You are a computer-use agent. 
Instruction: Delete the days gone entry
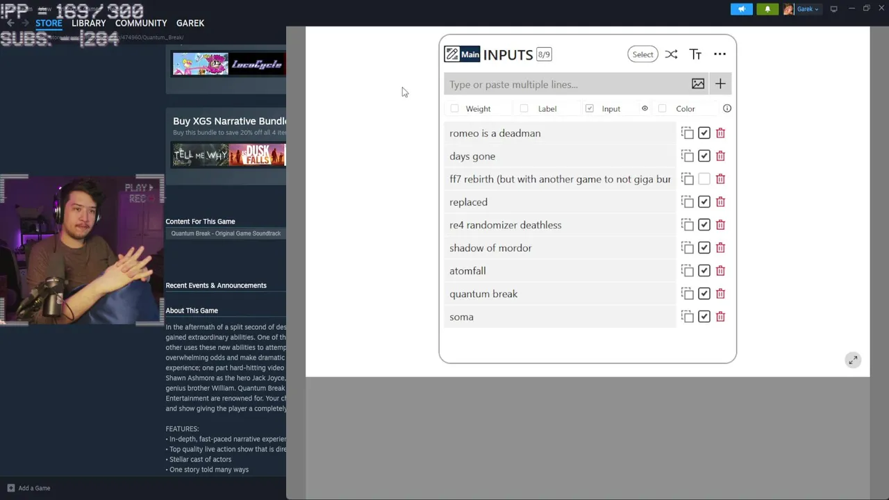click(x=720, y=156)
